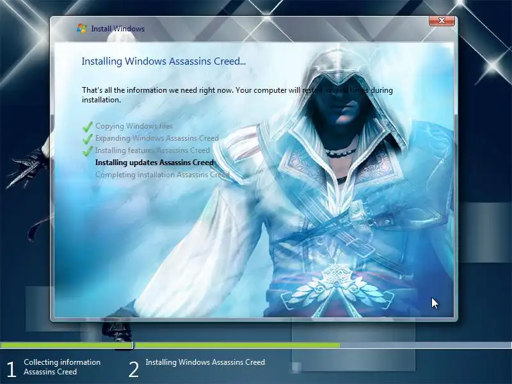512x384 pixels.
Task: Click the stage 1 progress bar segment
Action: coord(67,345)
